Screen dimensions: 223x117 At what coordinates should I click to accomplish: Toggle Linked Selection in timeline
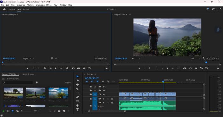tap(97, 81)
